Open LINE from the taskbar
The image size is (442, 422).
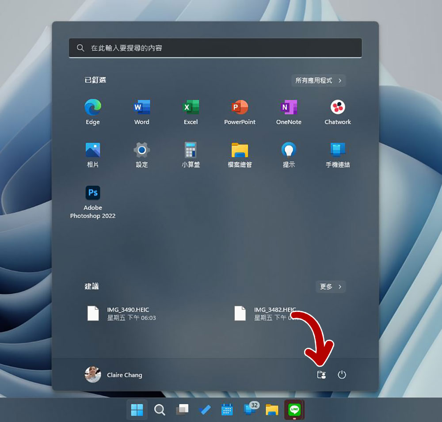pos(294,409)
